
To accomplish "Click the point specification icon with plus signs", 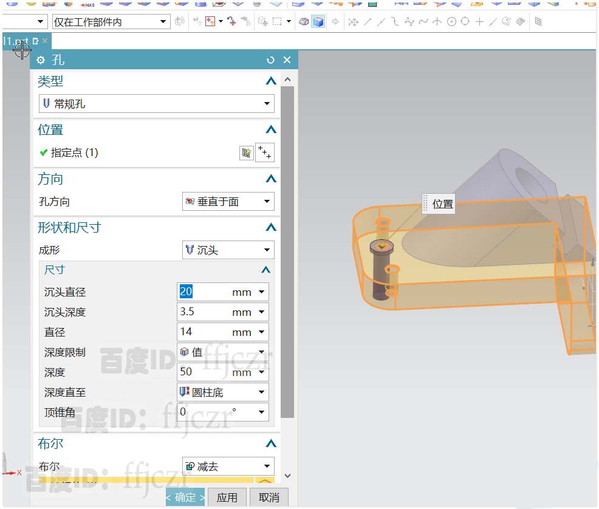I will [264, 153].
